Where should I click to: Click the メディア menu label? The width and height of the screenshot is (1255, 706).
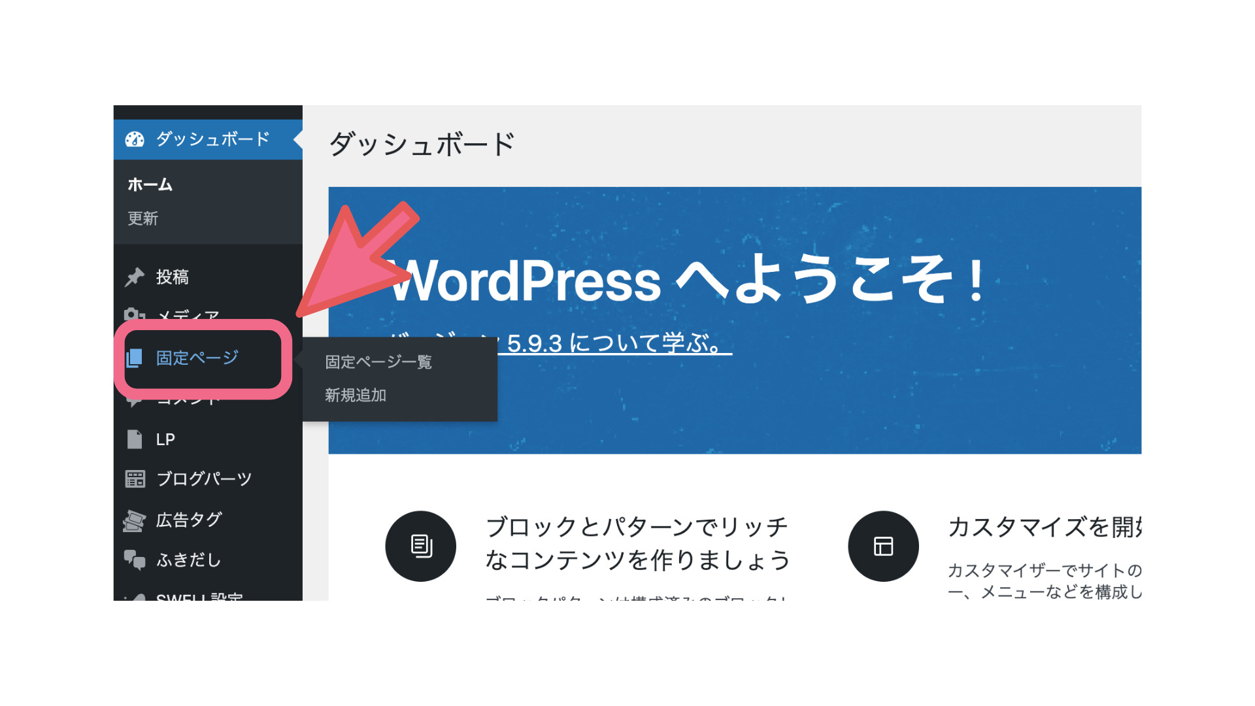(x=188, y=316)
